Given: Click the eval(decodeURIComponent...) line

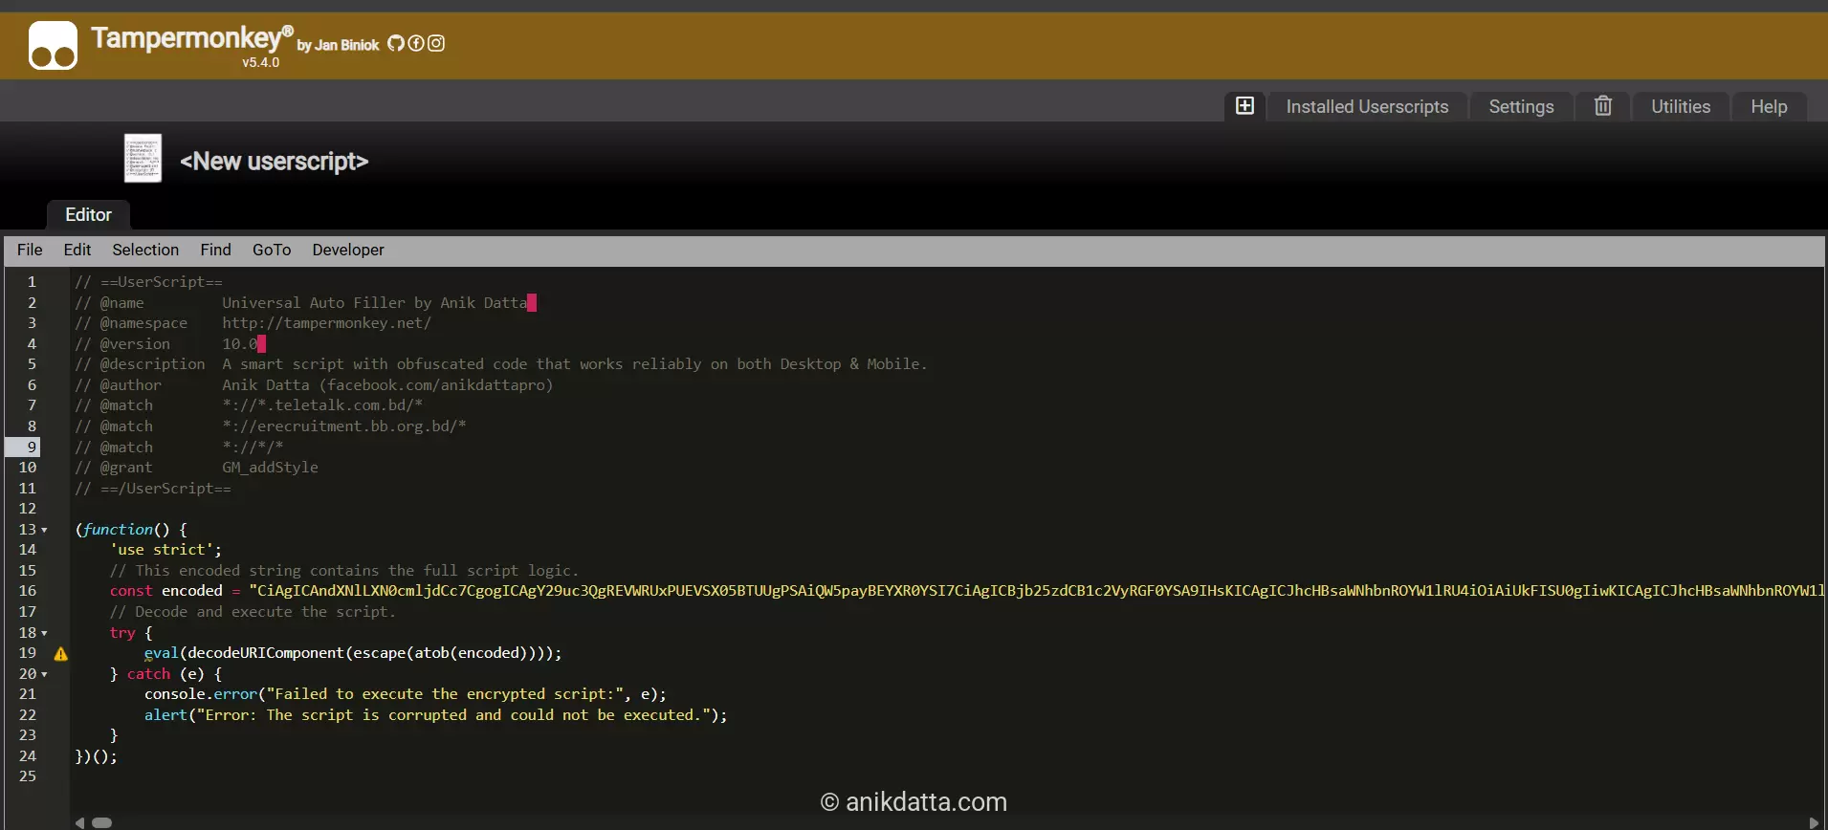Looking at the screenshot, I should [353, 653].
